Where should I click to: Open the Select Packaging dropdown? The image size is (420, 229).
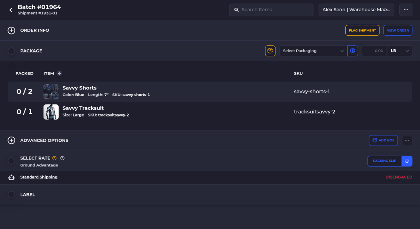313,51
